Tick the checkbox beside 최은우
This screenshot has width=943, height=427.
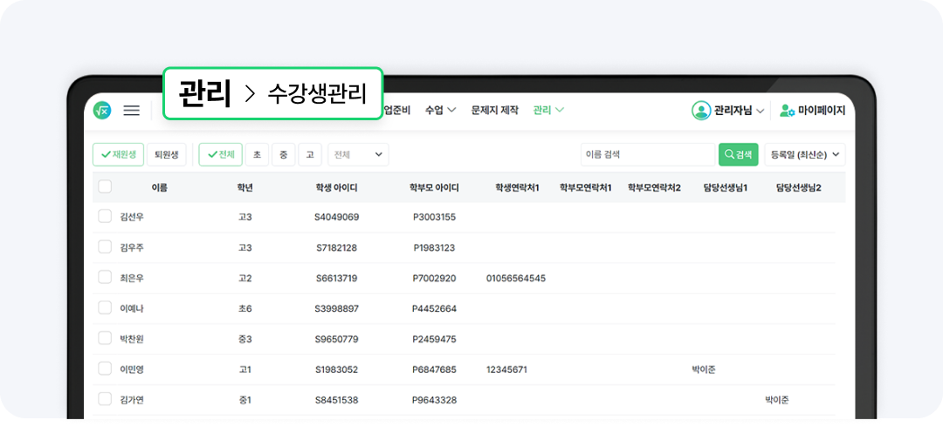105,278
